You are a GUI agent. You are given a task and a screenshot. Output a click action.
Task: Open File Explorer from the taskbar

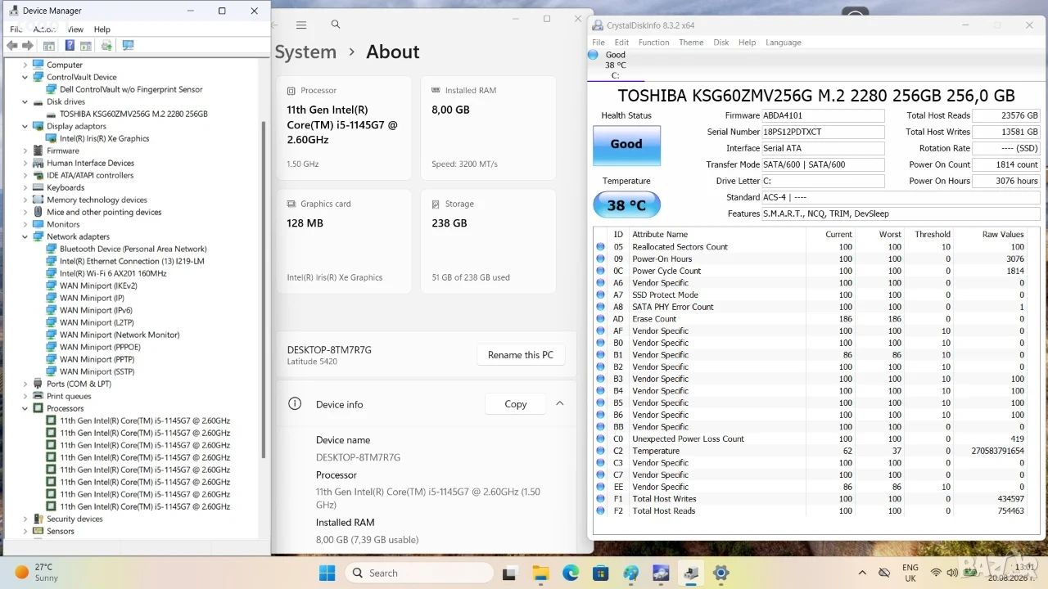coord(540,573)
